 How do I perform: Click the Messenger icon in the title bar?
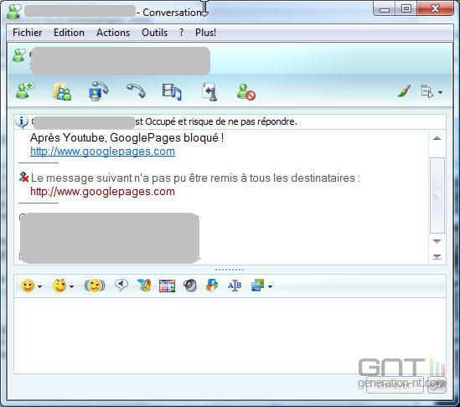13,12
